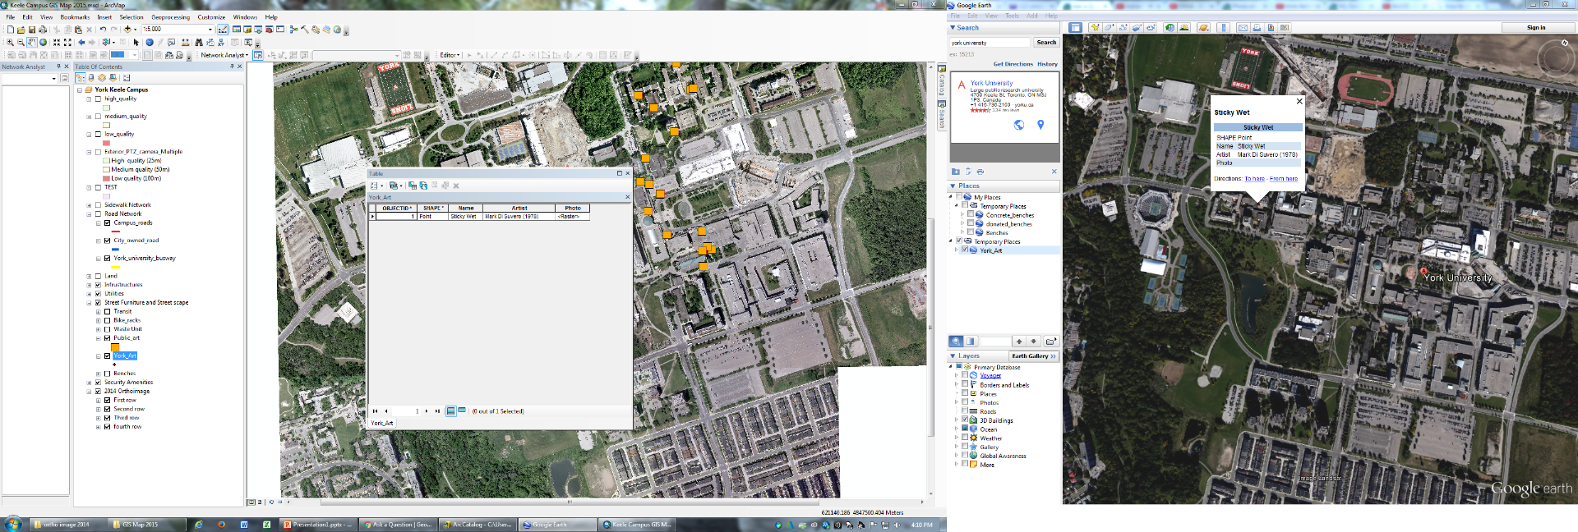Open Table Options icon in Table window

(x=375, y=186)
